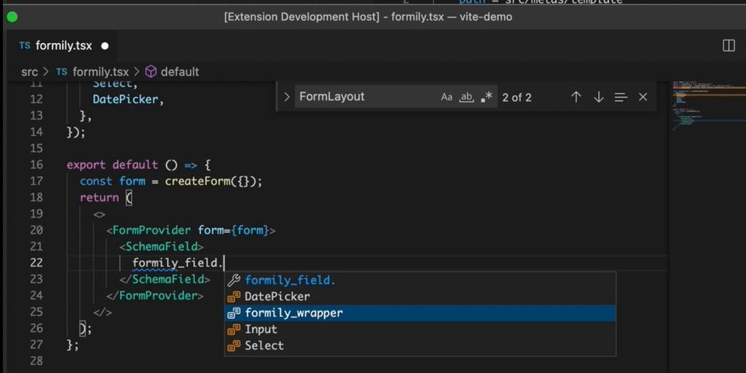746x373 pixels.
Task: Toggle Match Case in find bar
Action: 447,97
